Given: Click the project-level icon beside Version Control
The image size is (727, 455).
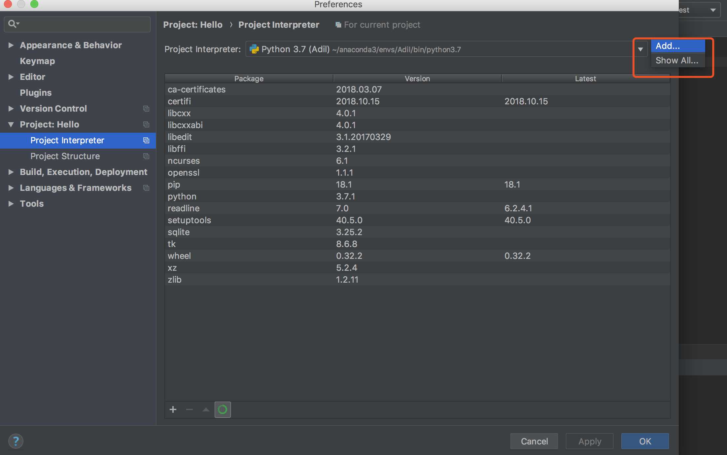Looking at the screenshot, I should click(146, 109).
